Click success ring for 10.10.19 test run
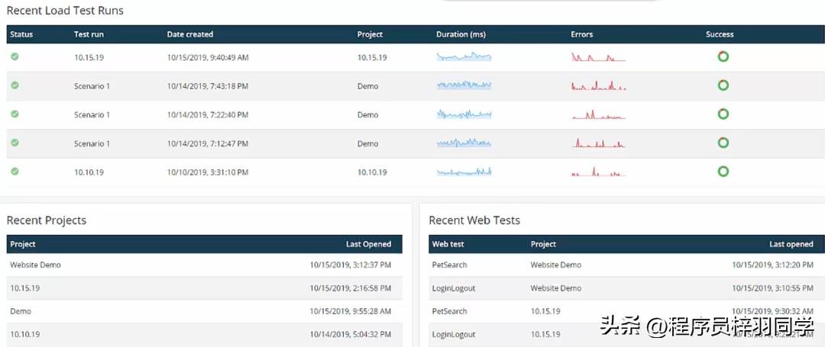825x347 pixels. click(x=723, y=172)
